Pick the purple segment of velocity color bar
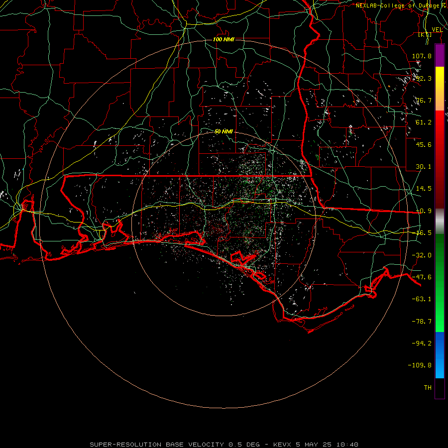This screenshot has height=448, width=448. click(440, 56)
